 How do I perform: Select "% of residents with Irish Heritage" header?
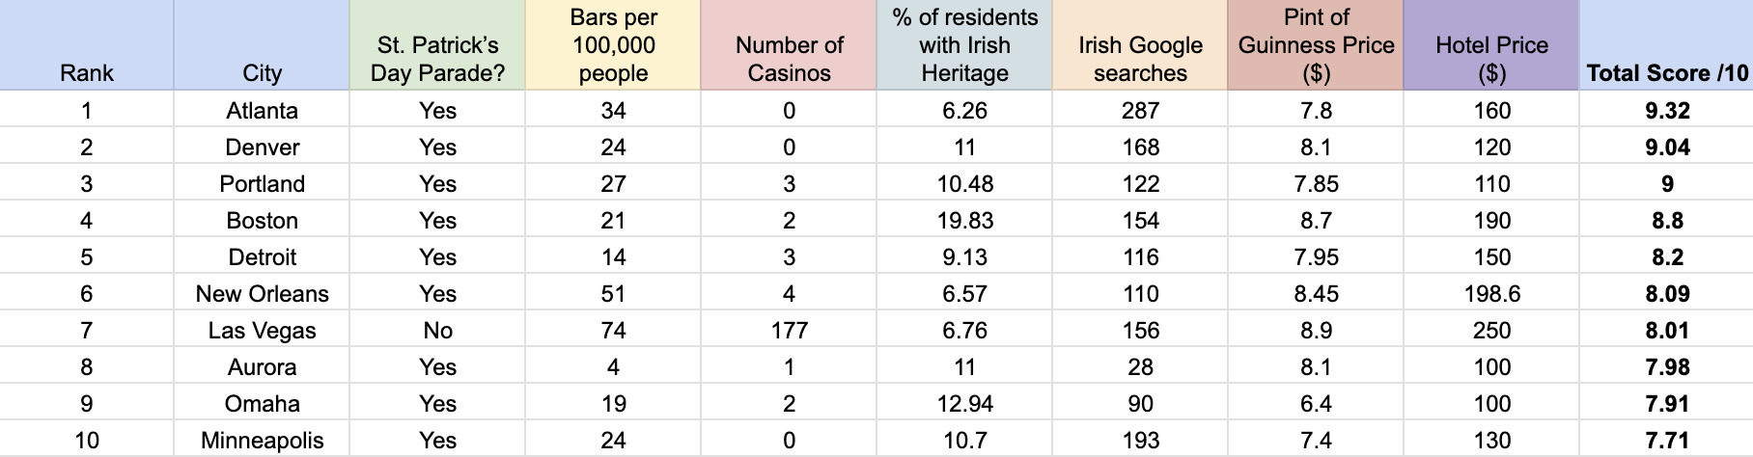click(964, 45)
